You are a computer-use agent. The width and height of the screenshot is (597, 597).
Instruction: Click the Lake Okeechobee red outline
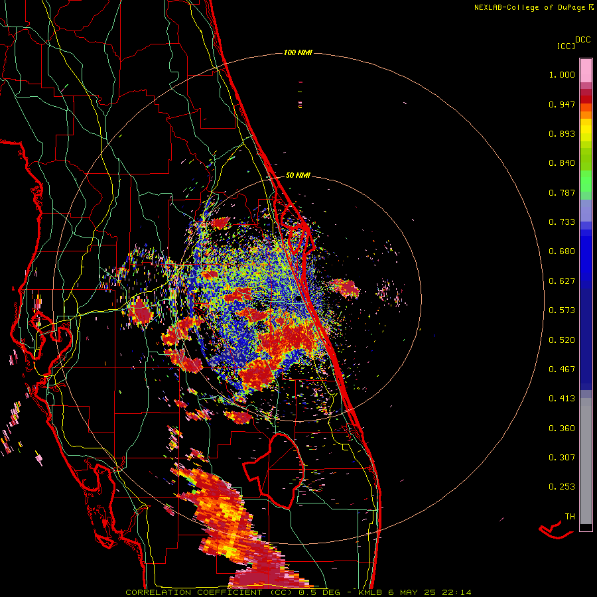273,470
